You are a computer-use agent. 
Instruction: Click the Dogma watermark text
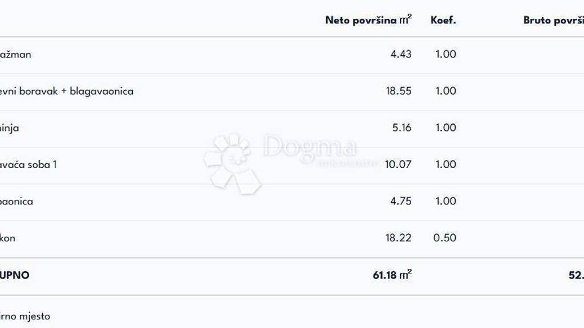310,148
